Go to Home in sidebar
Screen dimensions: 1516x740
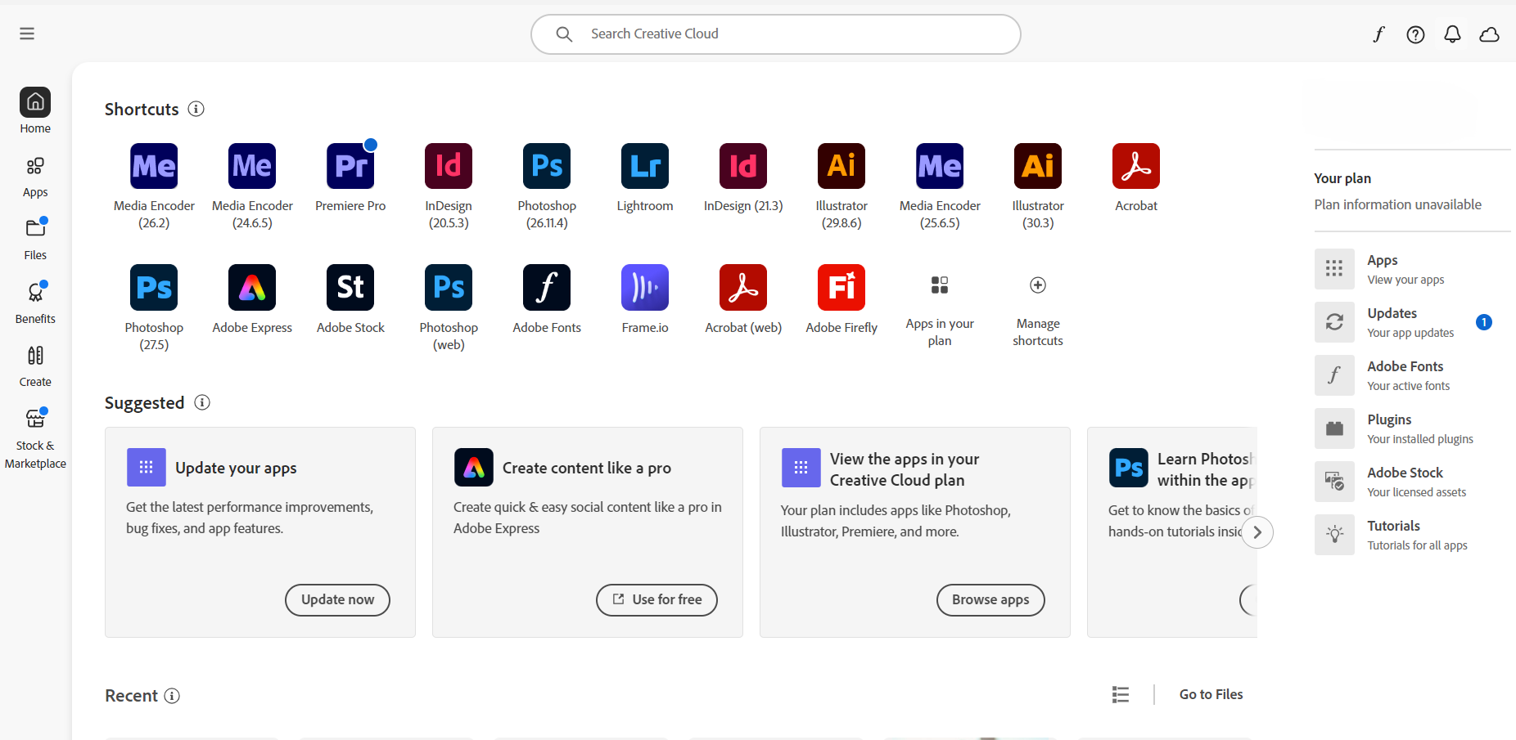coord(35,110)
